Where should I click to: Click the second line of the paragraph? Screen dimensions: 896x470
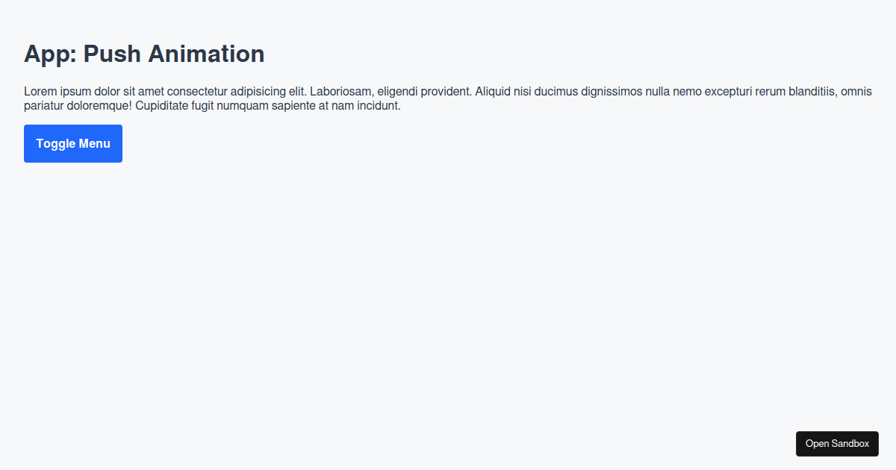pos(212,105)
